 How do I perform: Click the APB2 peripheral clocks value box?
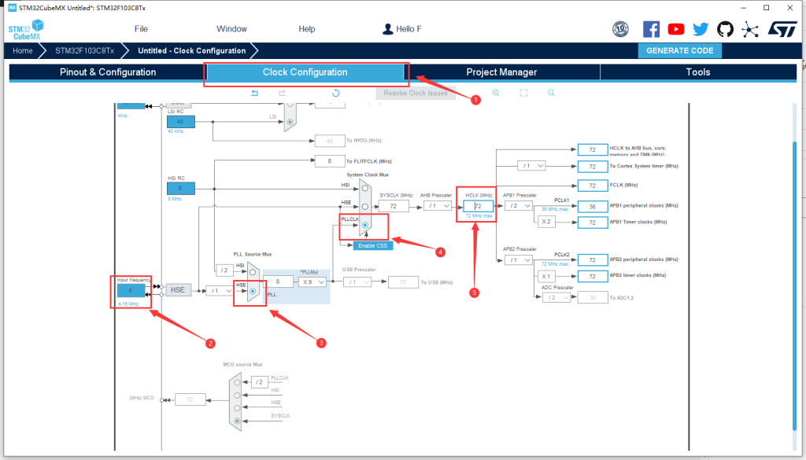[x=592, y=260]
